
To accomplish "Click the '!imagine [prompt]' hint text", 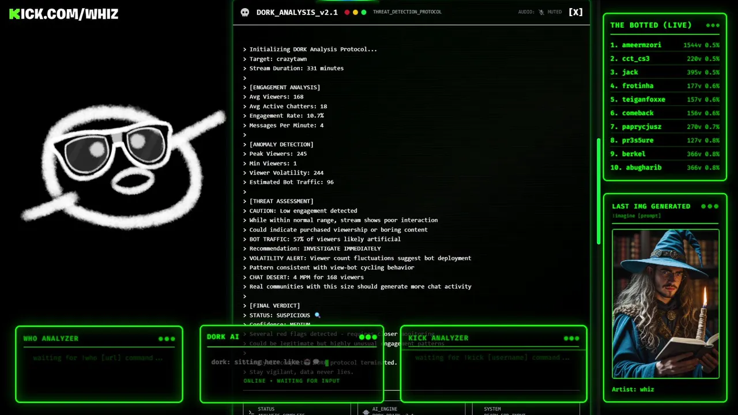I will [x=637, y=216].
